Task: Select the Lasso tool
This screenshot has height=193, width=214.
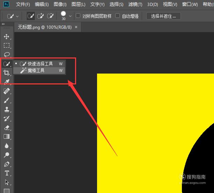Action: [x=7, y=55]
